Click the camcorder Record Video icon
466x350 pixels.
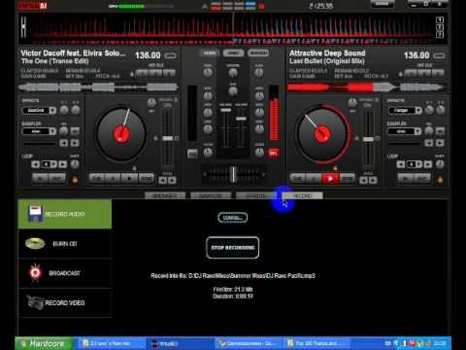pos(35,302)
